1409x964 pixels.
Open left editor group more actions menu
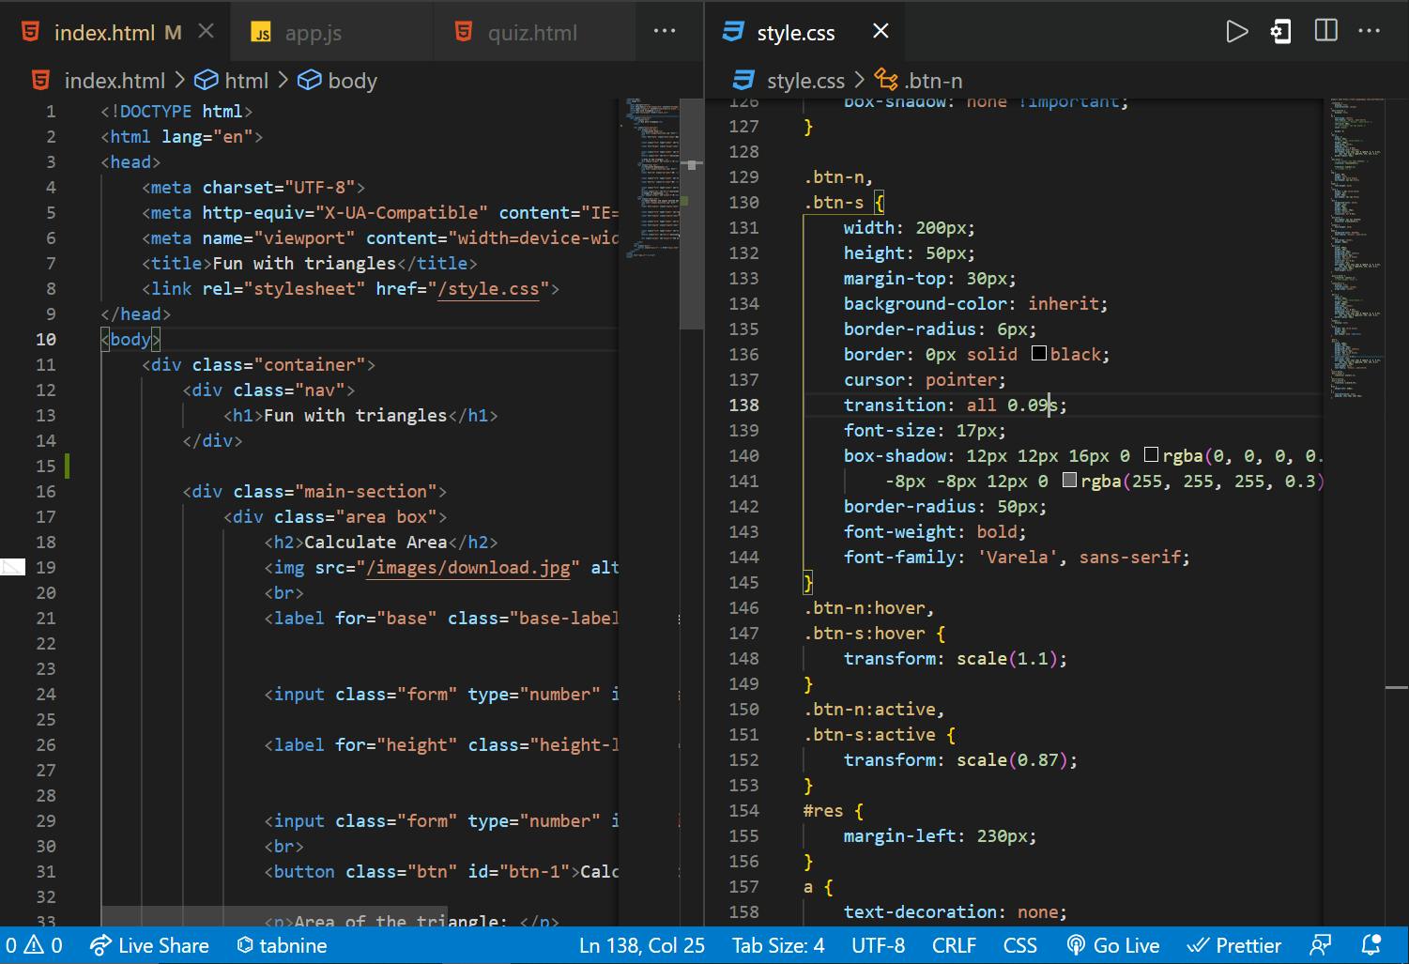(x=665, y=31)
